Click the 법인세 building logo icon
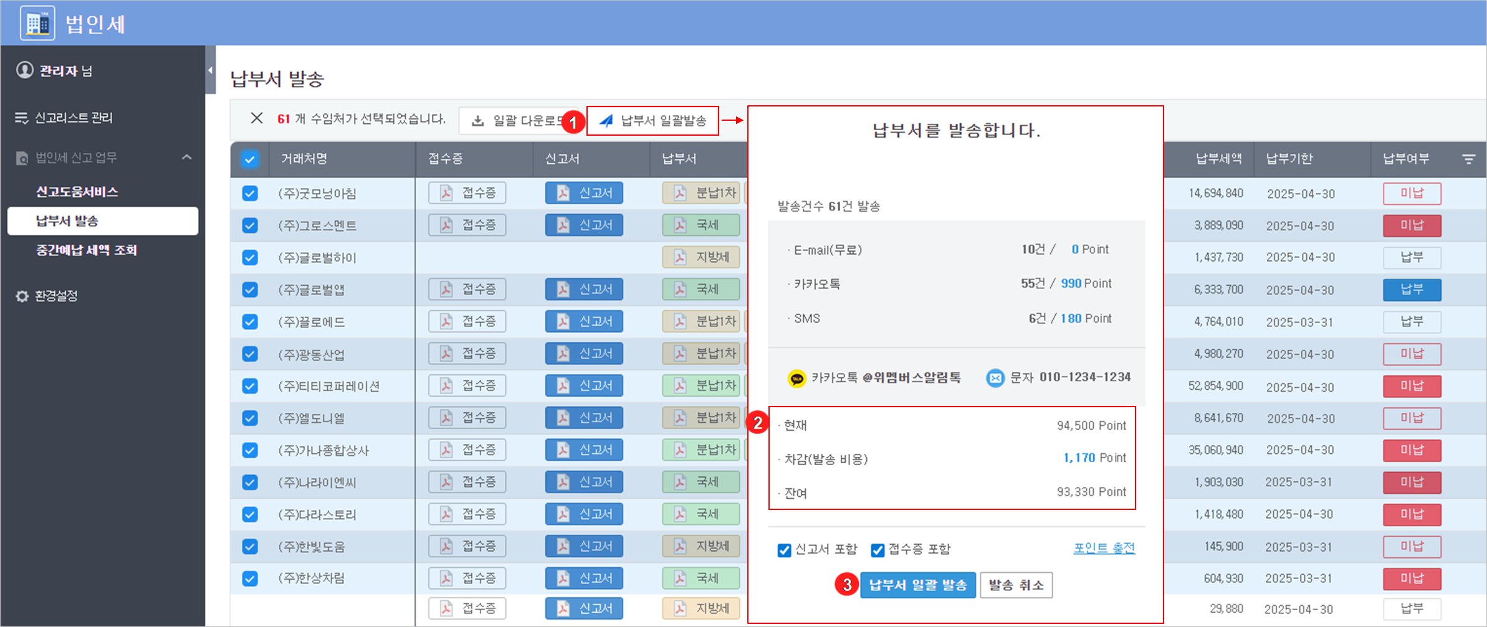Screen dimensions: 1487x627 [37, 23]
